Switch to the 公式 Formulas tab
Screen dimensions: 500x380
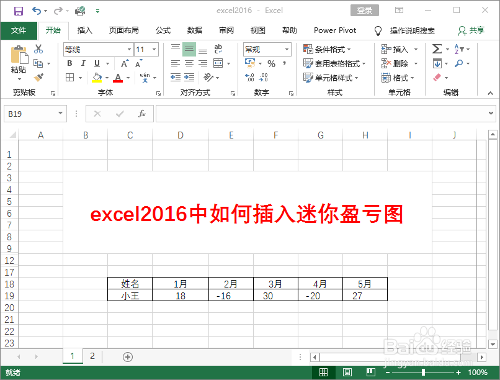pyautogui.click(x=163, y=30)
